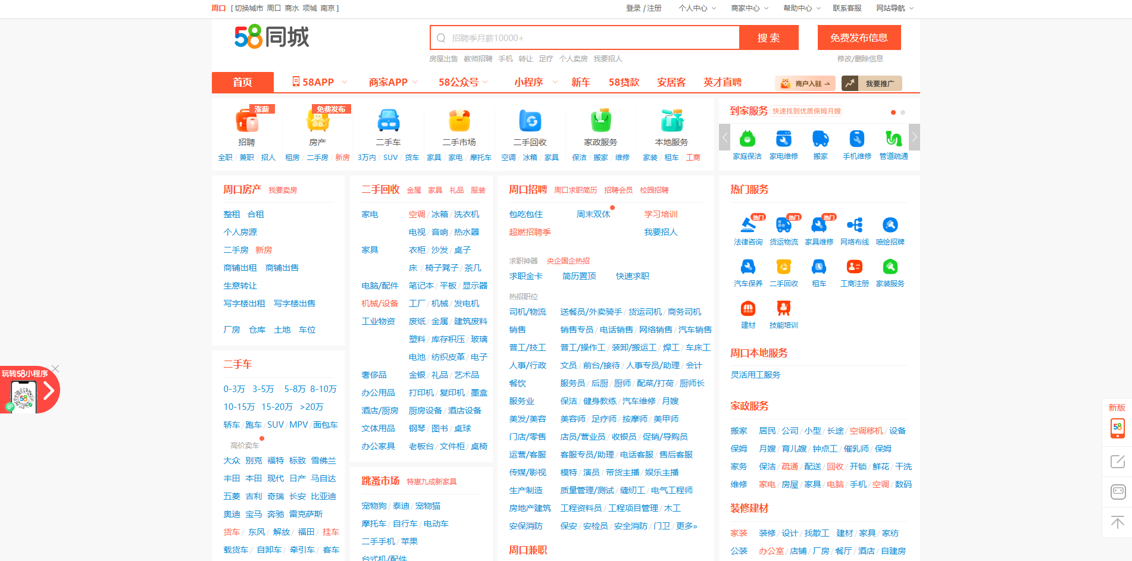This screenshot has height=561, width=1132.
Task: Open the 灵活用工服务 link
Action: [x=755, y=375]
